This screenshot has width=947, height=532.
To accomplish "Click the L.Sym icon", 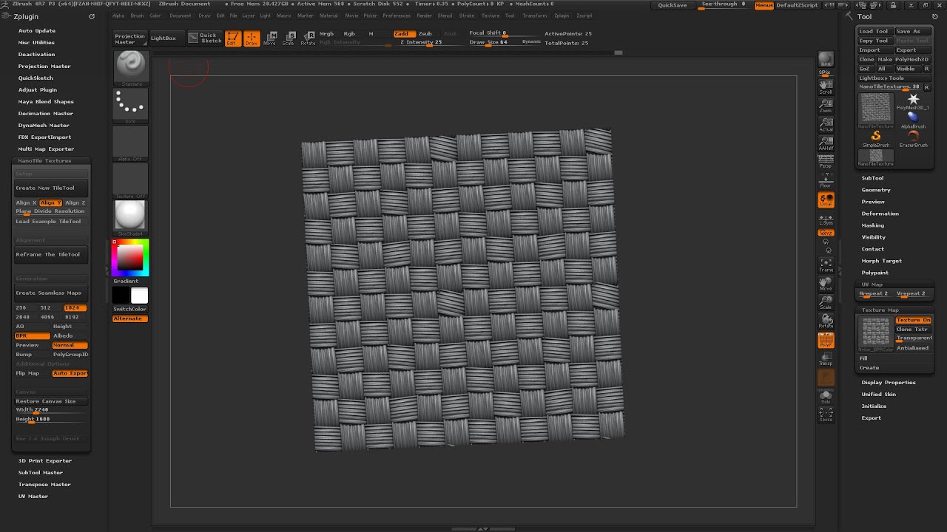I will pos(826,219).
